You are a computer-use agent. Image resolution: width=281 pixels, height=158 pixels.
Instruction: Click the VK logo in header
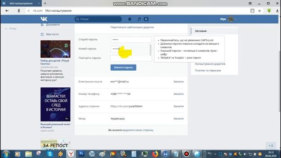44,19
